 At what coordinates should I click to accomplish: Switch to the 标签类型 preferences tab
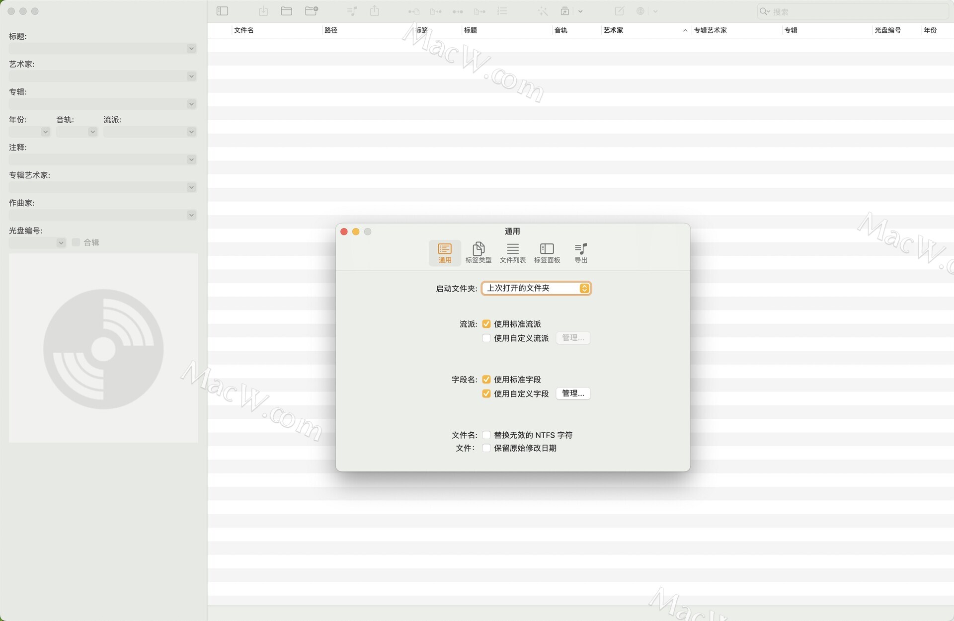(478, 253)
